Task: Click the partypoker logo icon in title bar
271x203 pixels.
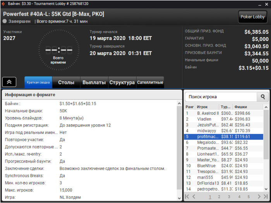Action: 3,4
